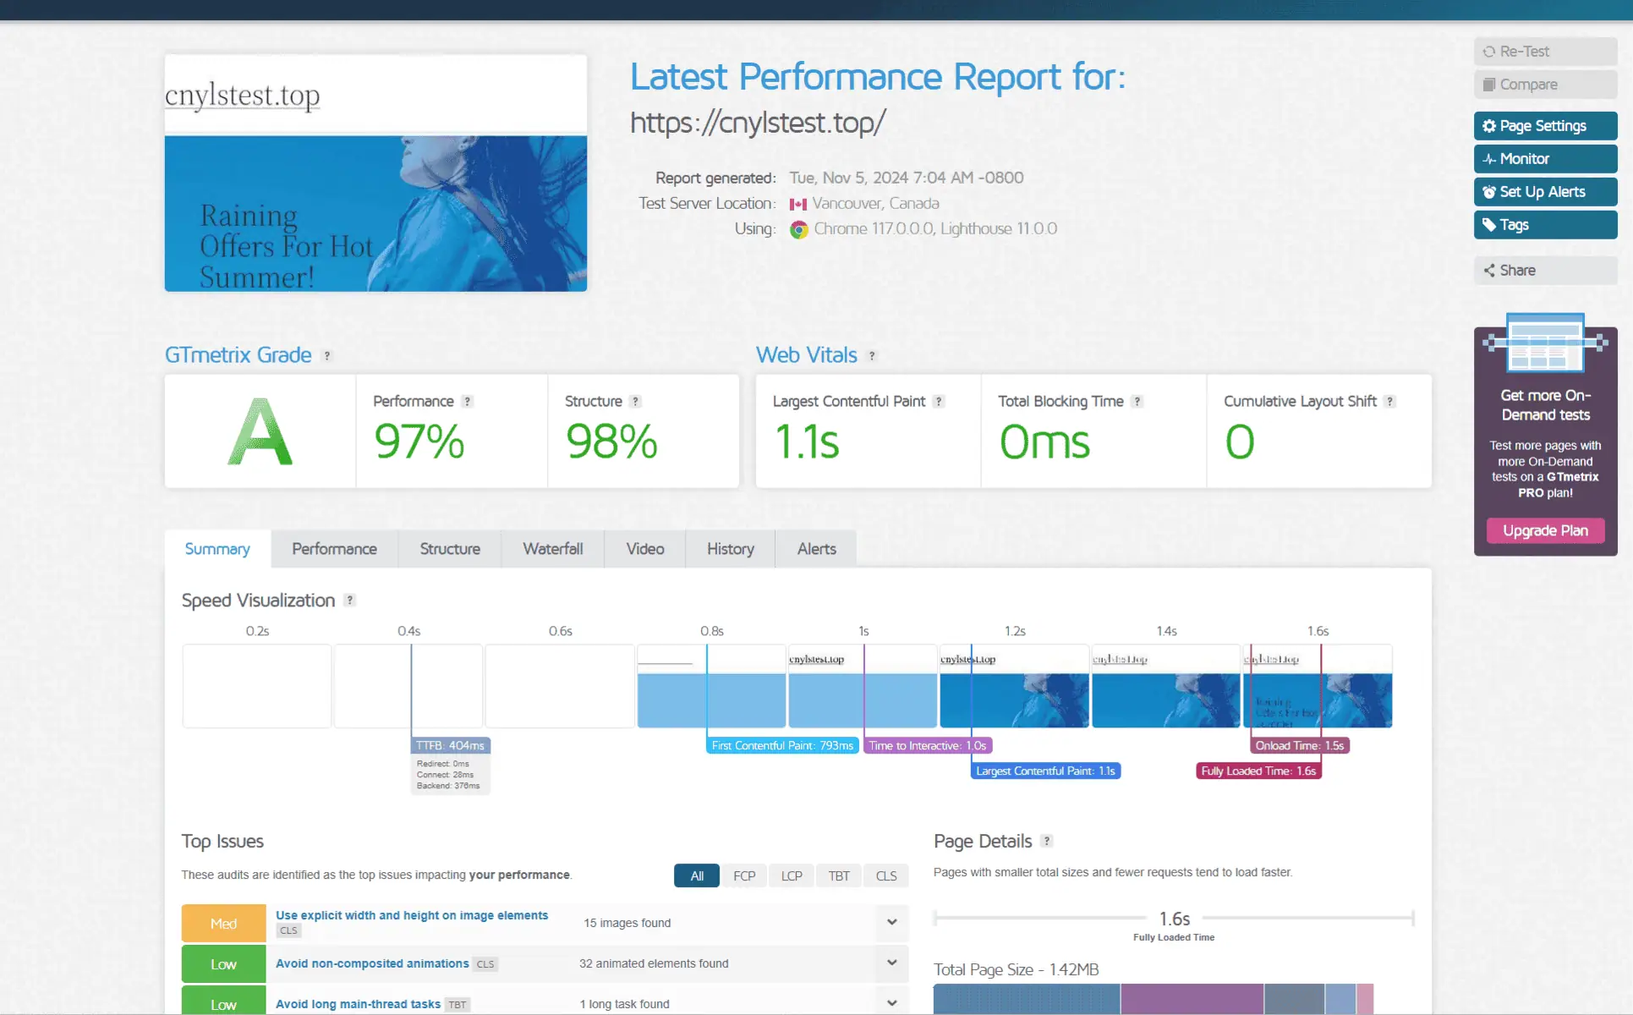Viewport: 1633px width, 1015px height.
Task: Expand the long main-thread tasks audit
Action: [x=891, y=1004]
